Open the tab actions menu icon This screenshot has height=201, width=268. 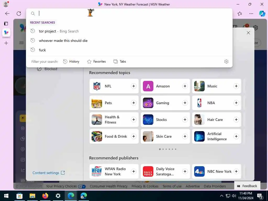(6, 23)
